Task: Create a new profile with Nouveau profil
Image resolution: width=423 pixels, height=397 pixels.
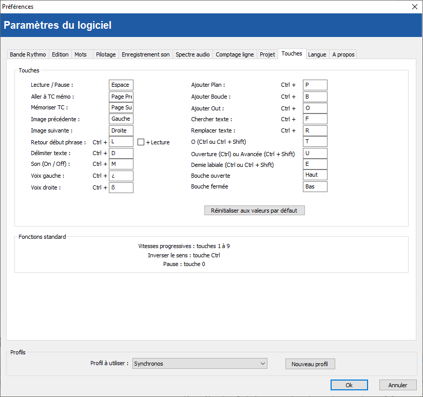Action: tap(310, 364)
